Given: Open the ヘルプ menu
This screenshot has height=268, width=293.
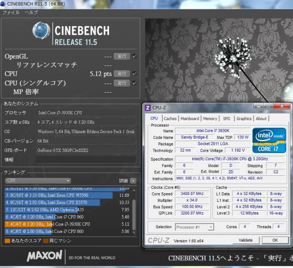Looking at the screenshot, I should click(x=31, y=12).
